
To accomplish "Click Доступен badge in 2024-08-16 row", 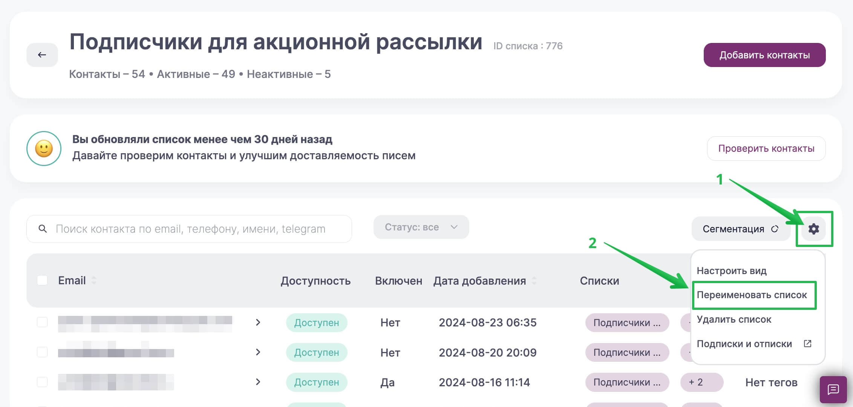I will click(x=317, y=382).
